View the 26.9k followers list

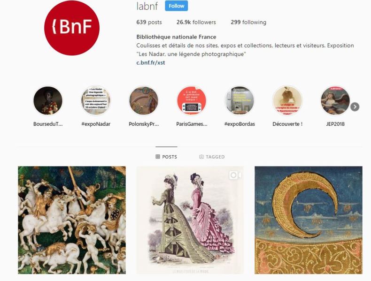(x=196, y=22)
